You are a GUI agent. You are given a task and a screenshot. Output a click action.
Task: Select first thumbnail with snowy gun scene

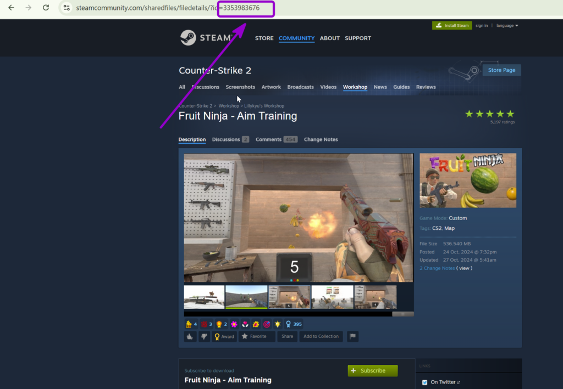204,297
